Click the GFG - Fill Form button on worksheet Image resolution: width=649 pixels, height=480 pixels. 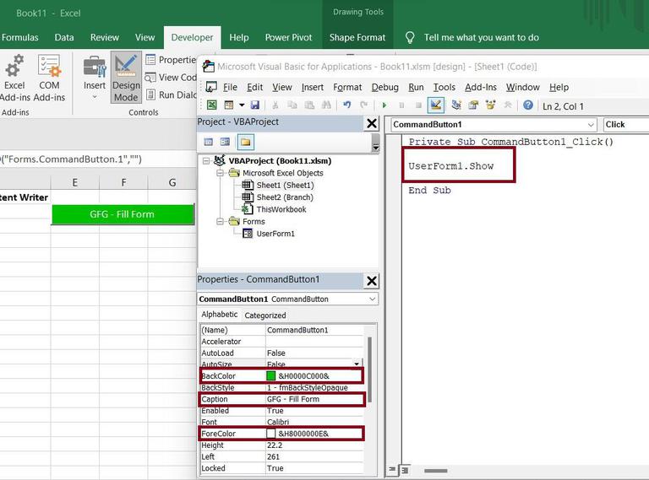[x=123, y=214]
